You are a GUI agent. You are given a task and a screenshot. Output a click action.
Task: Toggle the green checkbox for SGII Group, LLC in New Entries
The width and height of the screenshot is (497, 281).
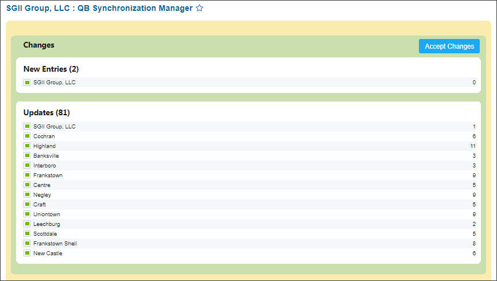coord(27,83)
